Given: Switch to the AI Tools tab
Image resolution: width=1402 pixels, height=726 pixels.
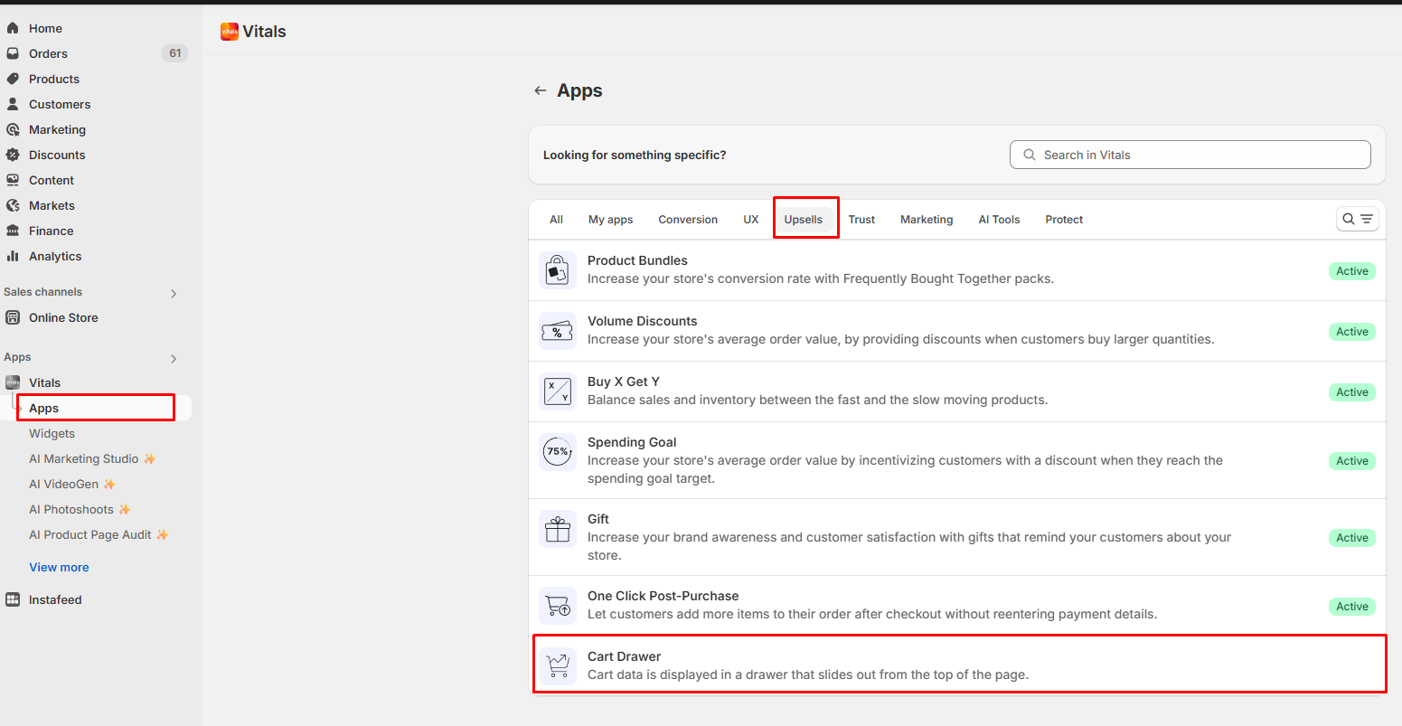Looking at the screenshot, I should click(999, 219).
